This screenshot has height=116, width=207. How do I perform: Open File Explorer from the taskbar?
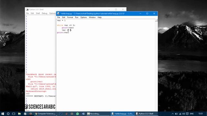click(19, 114)
